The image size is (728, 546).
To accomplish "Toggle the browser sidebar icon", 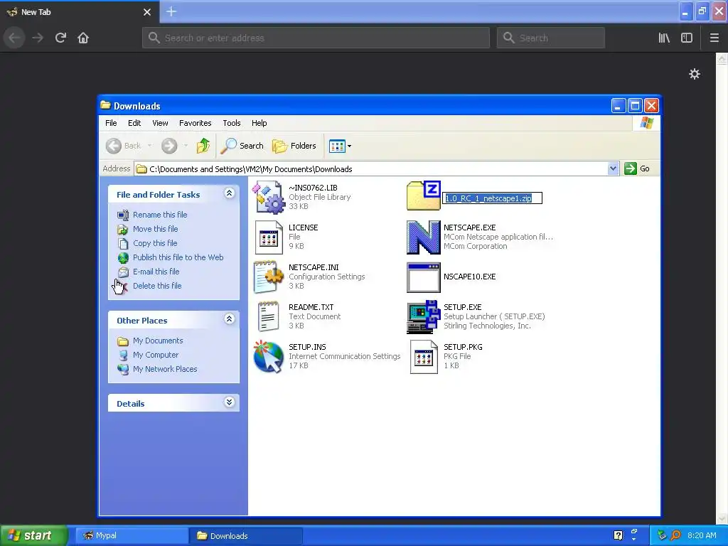I will [x=687, y=38].
